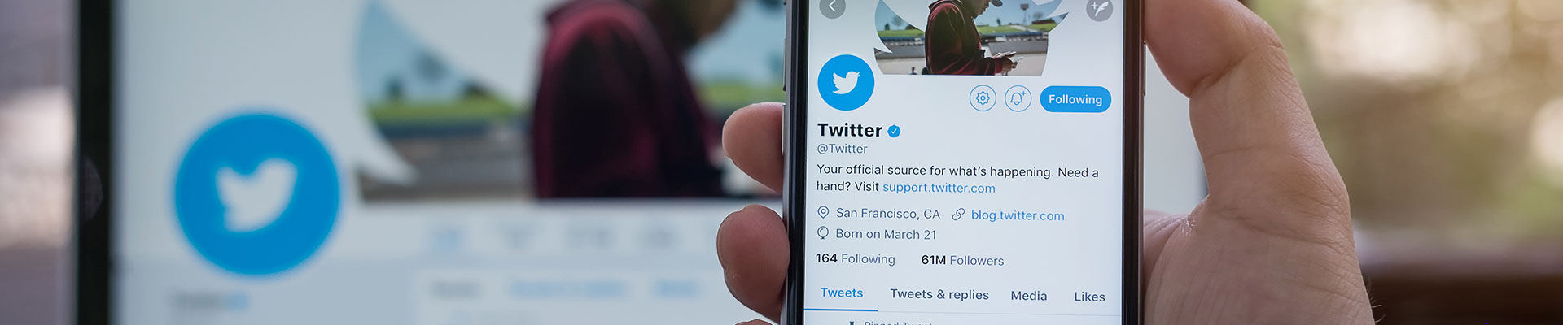Click the birthday balloon icon
The image size is (1563, 325).
(823, 233)
